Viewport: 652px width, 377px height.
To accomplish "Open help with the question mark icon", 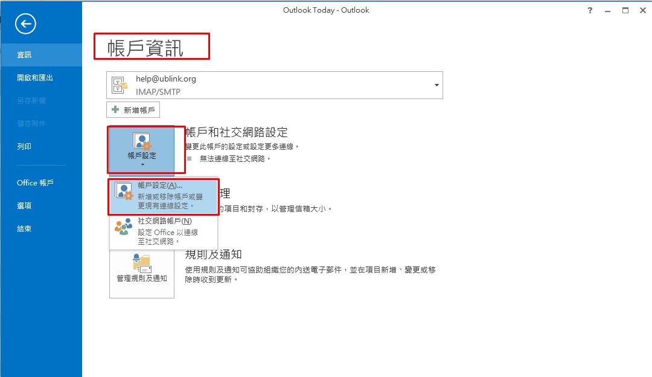I will point(590,10).
